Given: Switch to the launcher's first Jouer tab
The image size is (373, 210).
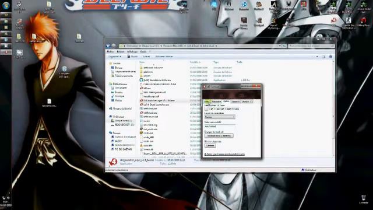Looking at the screenshot, I should click(207, 101).
